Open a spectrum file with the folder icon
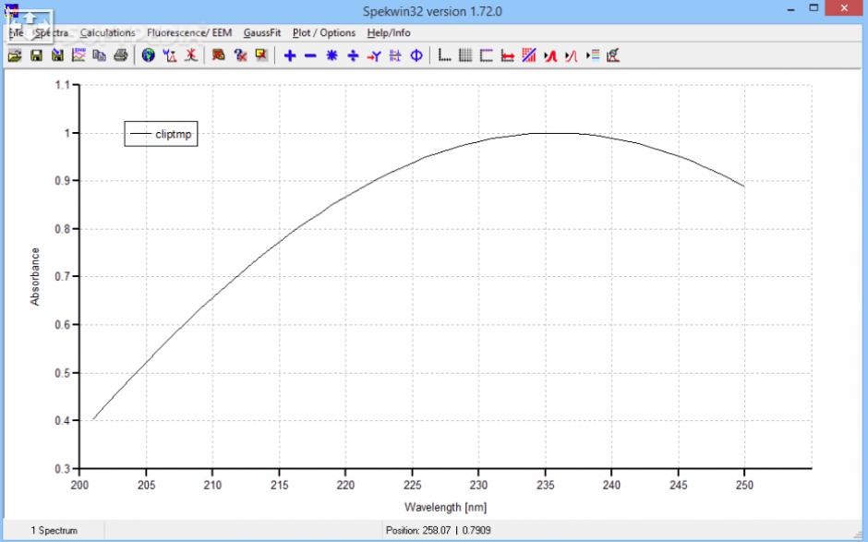This screenshot has width=868, height=542. pos(15,55)
